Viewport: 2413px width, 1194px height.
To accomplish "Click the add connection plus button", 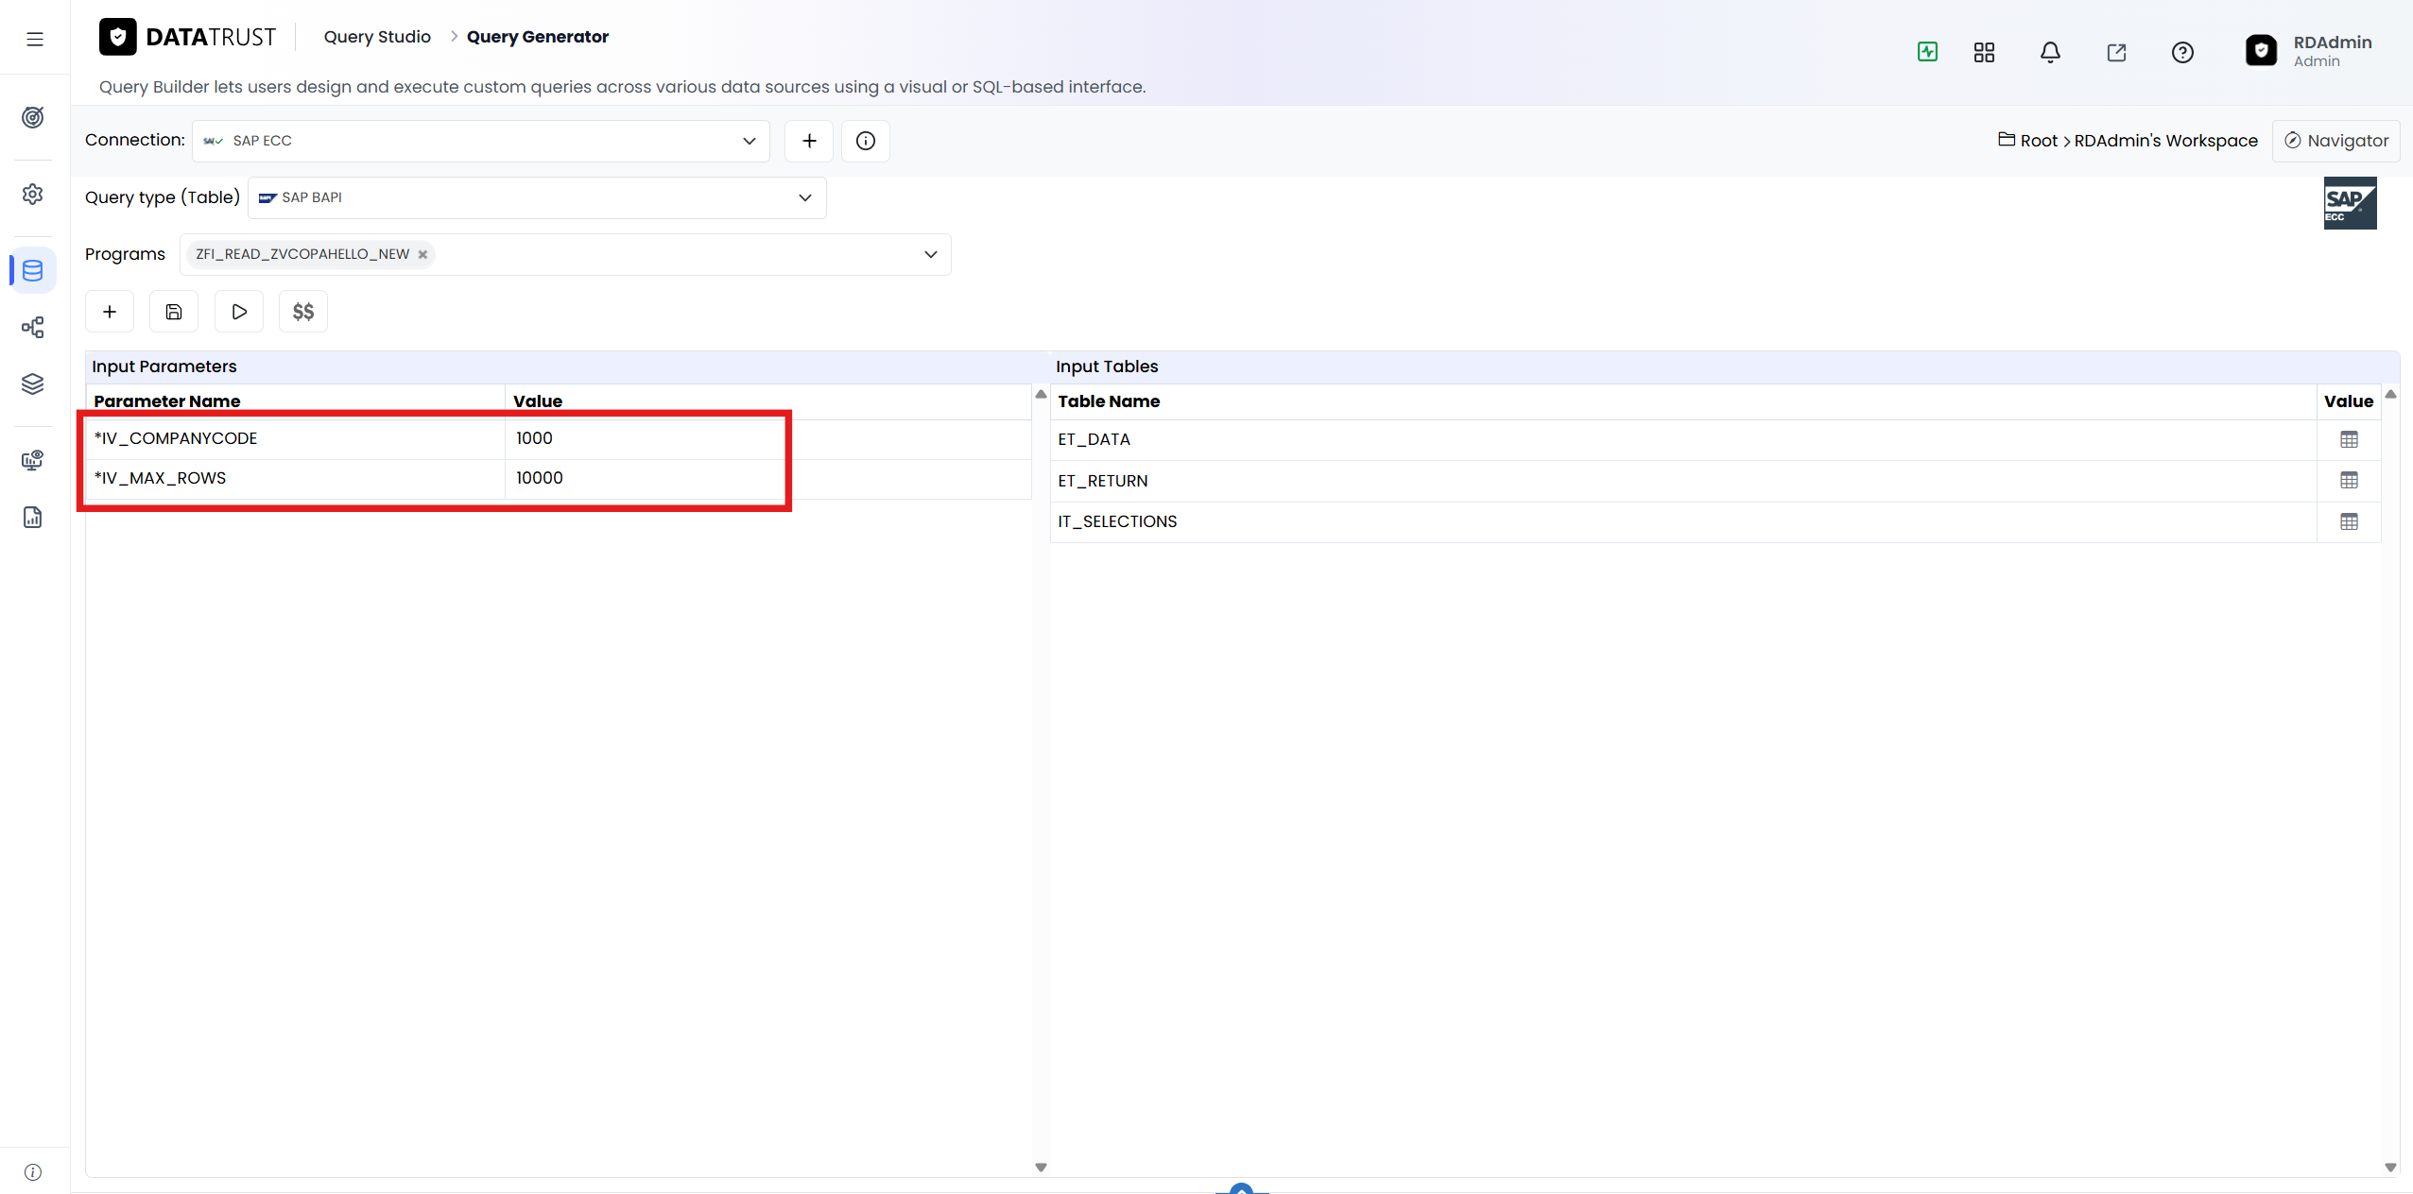I will coord(809,141).
